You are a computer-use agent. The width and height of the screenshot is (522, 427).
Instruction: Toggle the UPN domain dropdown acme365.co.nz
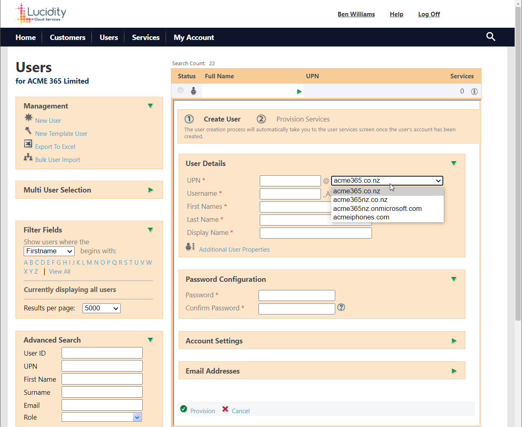point(387,181)
